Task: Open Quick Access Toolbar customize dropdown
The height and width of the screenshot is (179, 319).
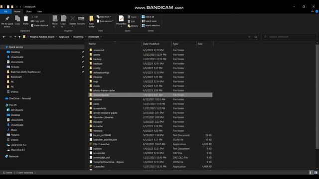Action: click(x=20, y=6)
